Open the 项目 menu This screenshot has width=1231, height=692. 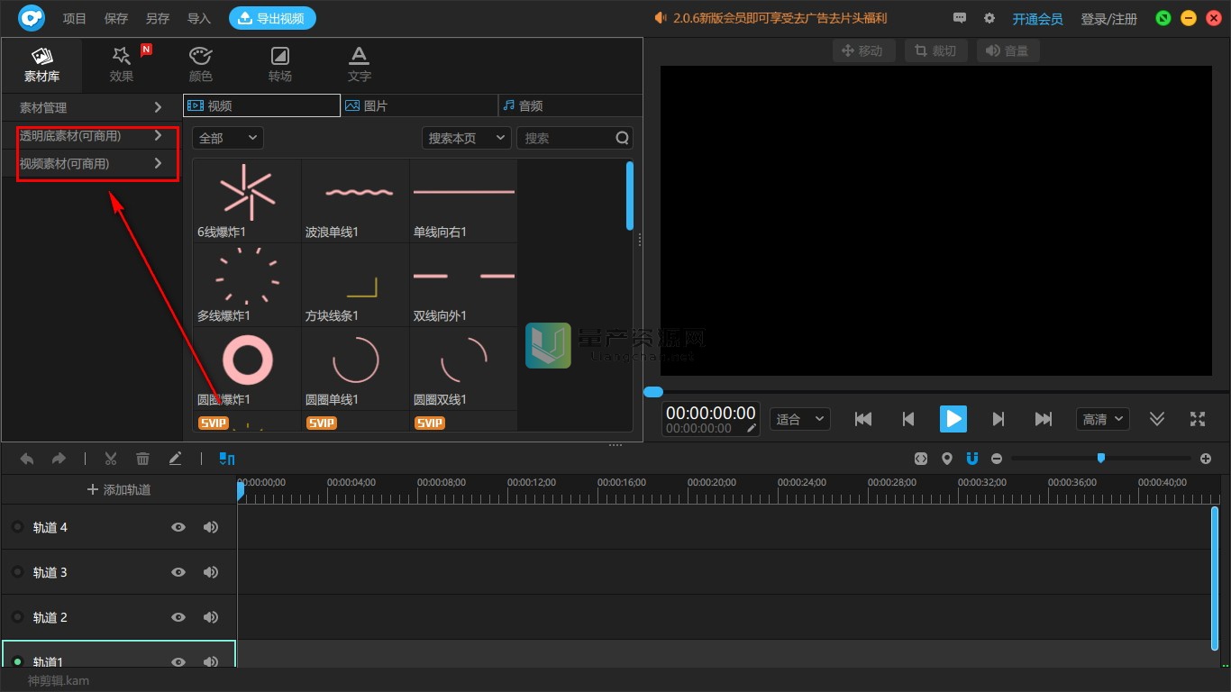(75, 18)
